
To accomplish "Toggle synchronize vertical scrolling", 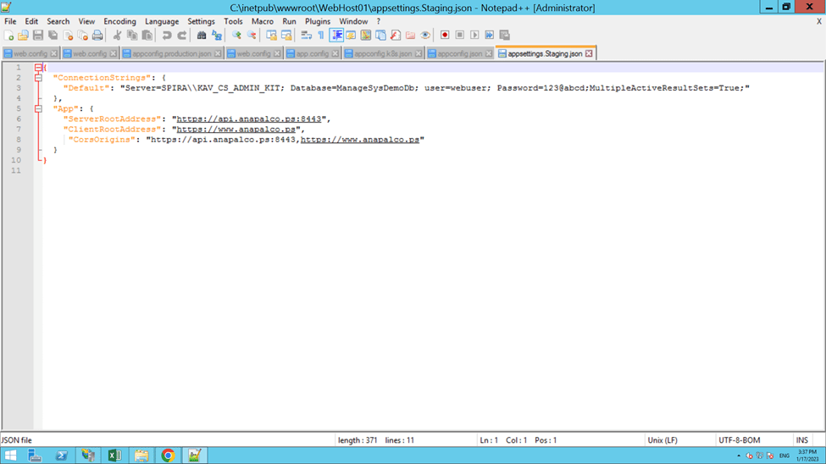I will 271,36.
